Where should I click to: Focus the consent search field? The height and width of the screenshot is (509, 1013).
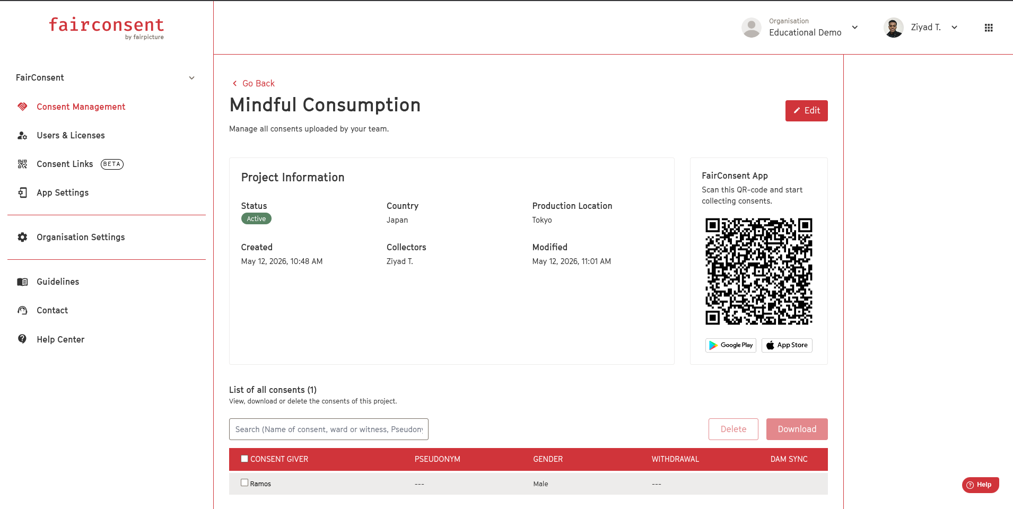point(329,429)
